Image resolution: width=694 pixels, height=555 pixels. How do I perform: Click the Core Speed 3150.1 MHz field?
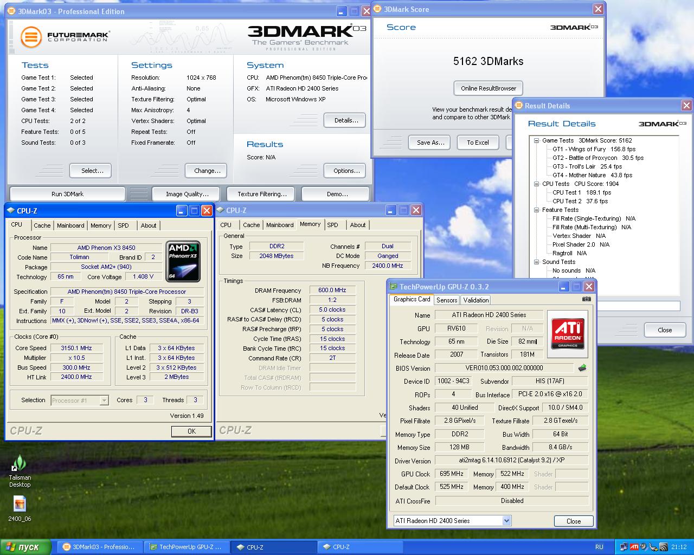76,348
